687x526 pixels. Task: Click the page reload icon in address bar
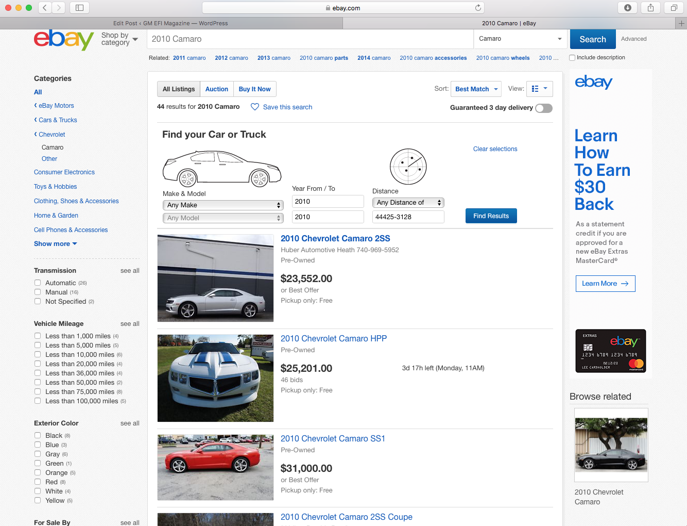[x=478, y=8]
